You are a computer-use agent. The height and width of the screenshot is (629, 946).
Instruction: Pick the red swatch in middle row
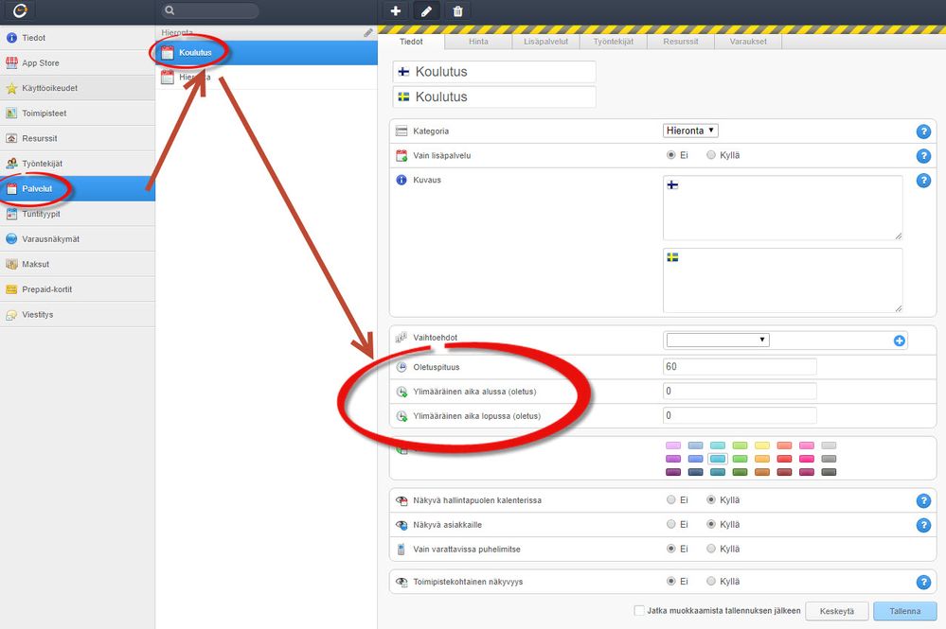[784, 459]
